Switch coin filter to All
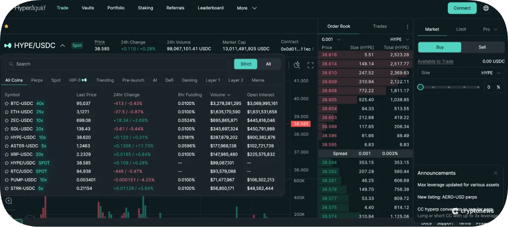The height and width of the screenshot is (227, 508). (268, 64)
